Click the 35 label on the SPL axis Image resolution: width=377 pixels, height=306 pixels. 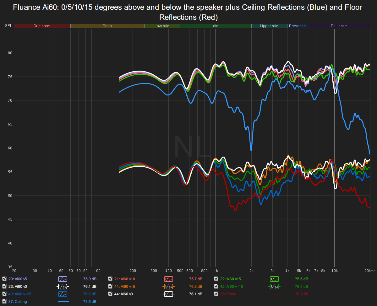(10, 267)
